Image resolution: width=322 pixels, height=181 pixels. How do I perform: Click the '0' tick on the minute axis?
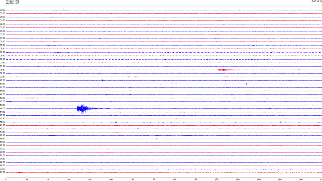pos(6,180)
